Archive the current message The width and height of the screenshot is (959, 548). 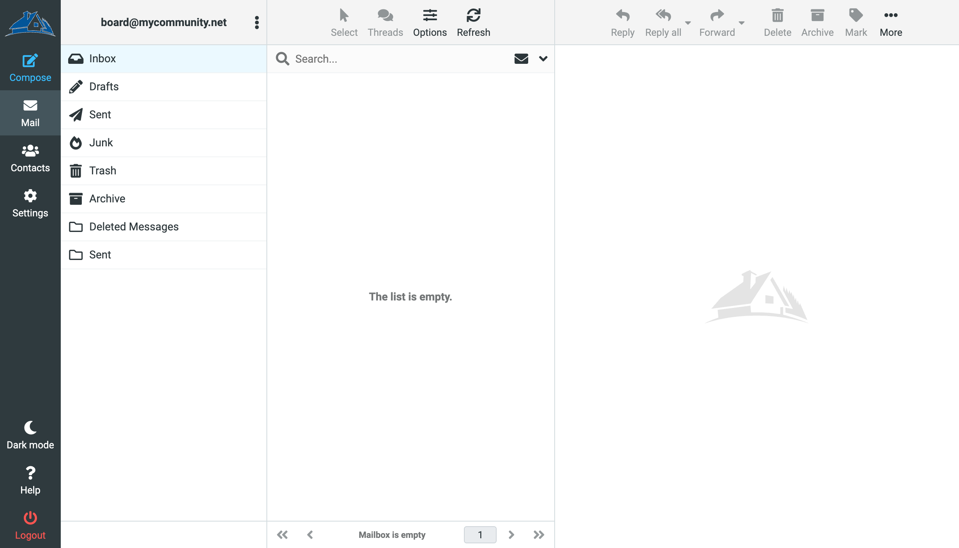[817, 22]
